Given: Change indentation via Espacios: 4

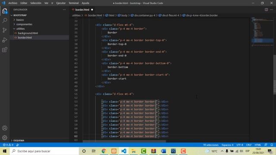Looking at the screenshot, I should 227,145.
